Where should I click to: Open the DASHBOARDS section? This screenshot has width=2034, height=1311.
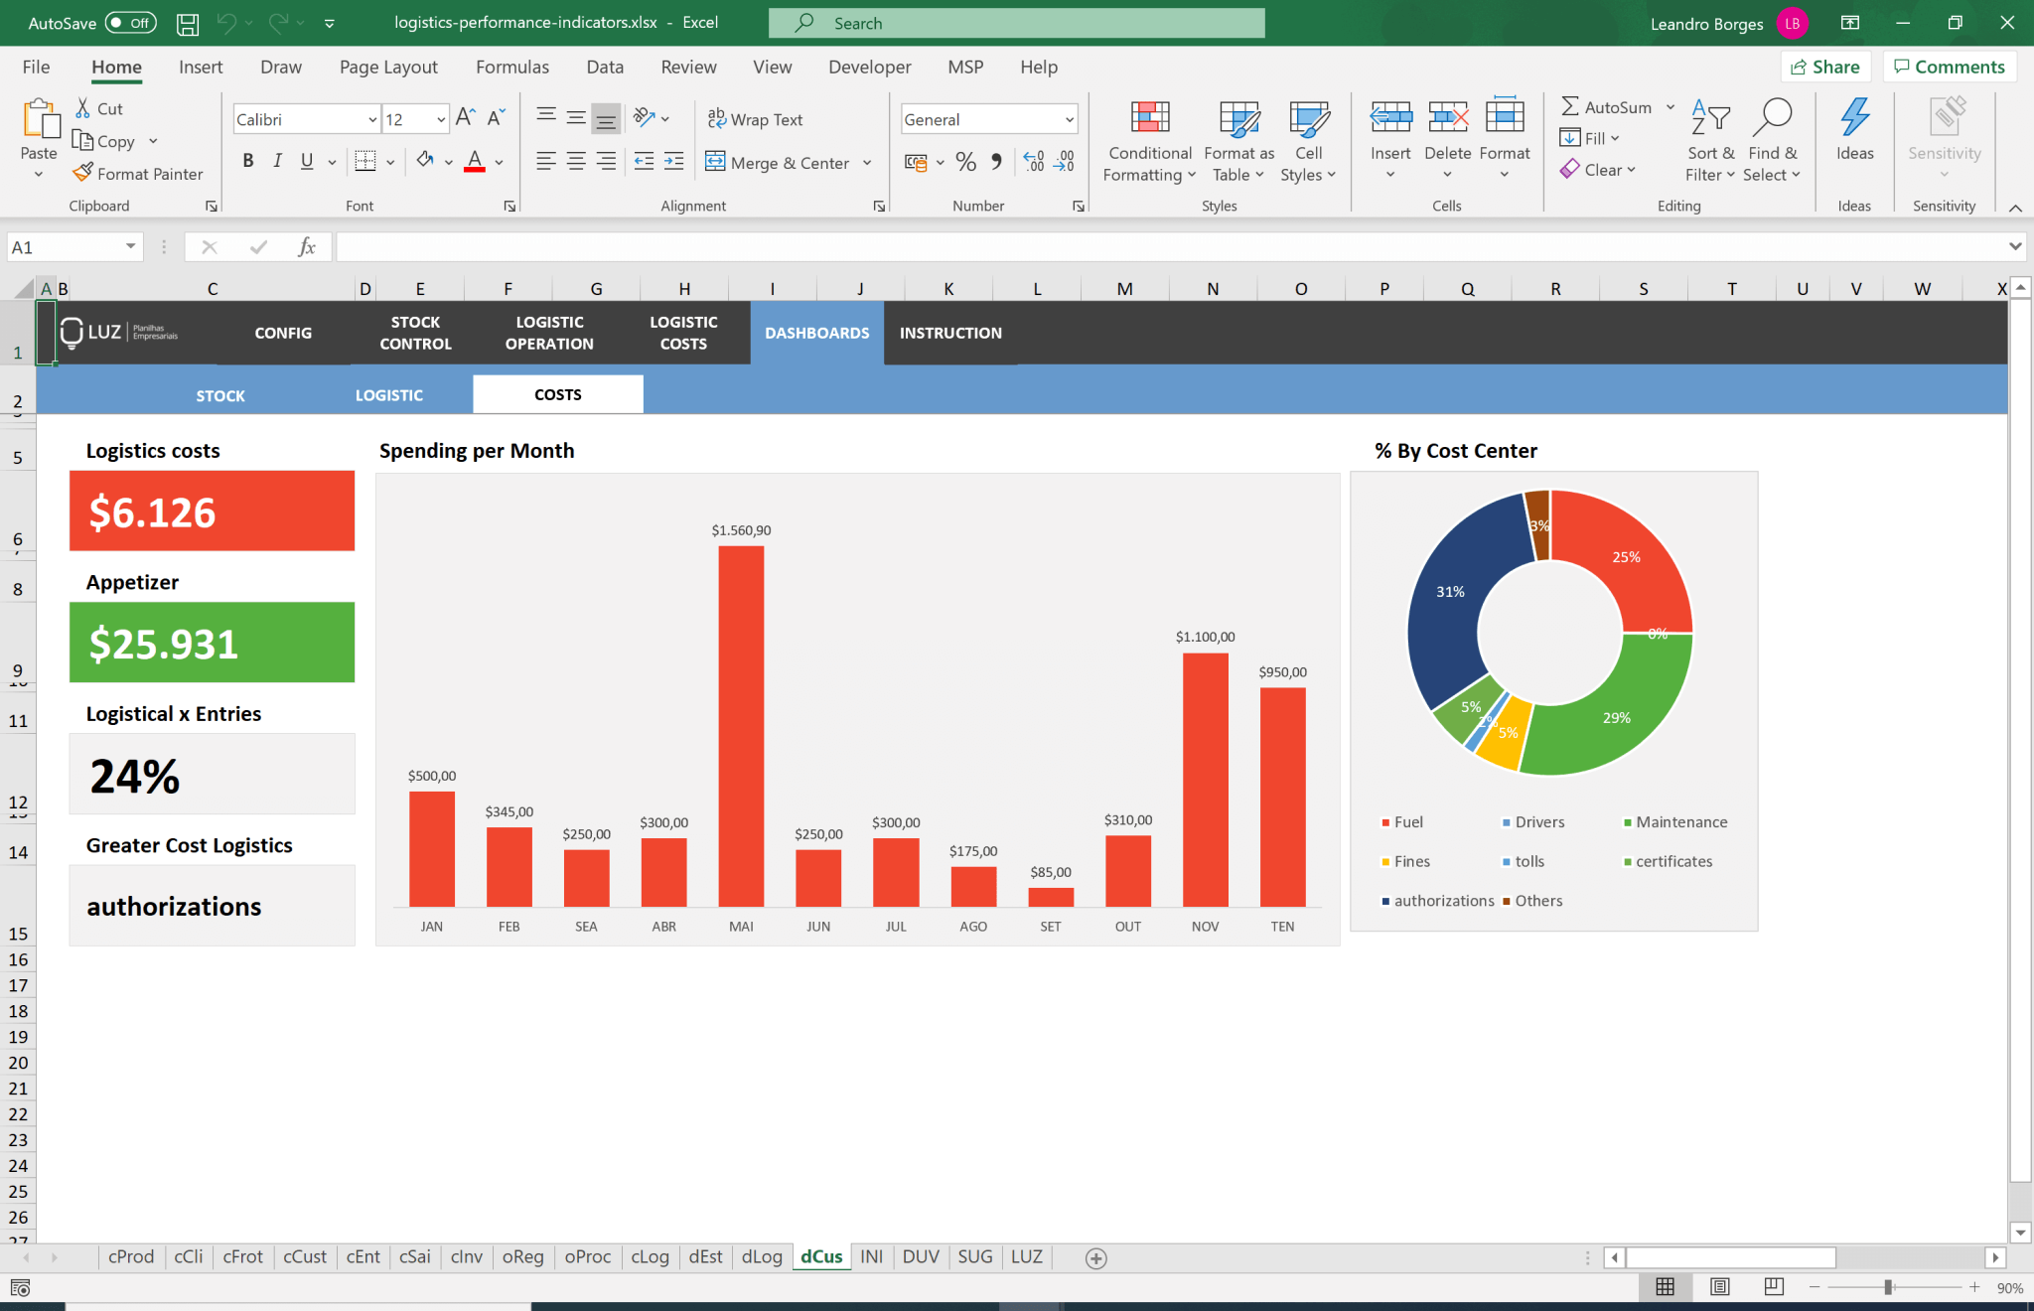point(816,333)
